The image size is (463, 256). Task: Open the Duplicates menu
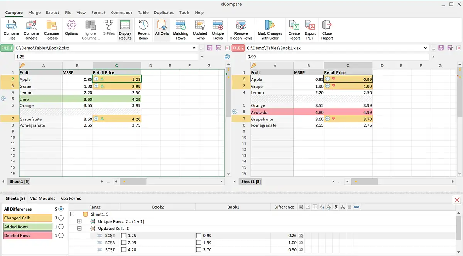[164, 12]
